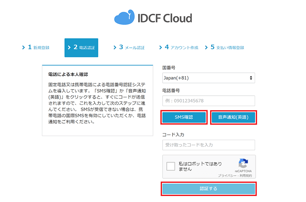Click the chevron arrow beside step 1

pos(23,48)
